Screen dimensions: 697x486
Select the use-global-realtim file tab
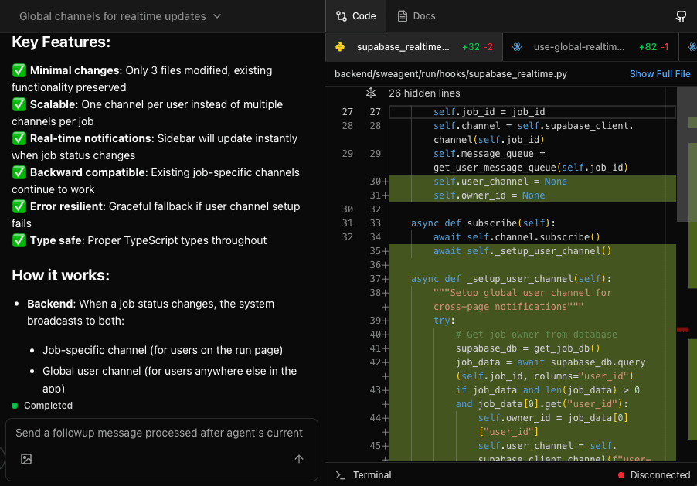pyautogui.click(x=591, y=46)
